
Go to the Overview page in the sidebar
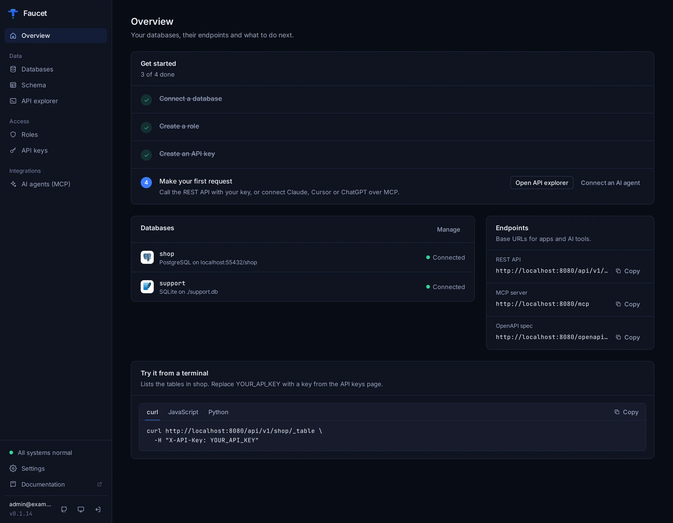[56, 35]
